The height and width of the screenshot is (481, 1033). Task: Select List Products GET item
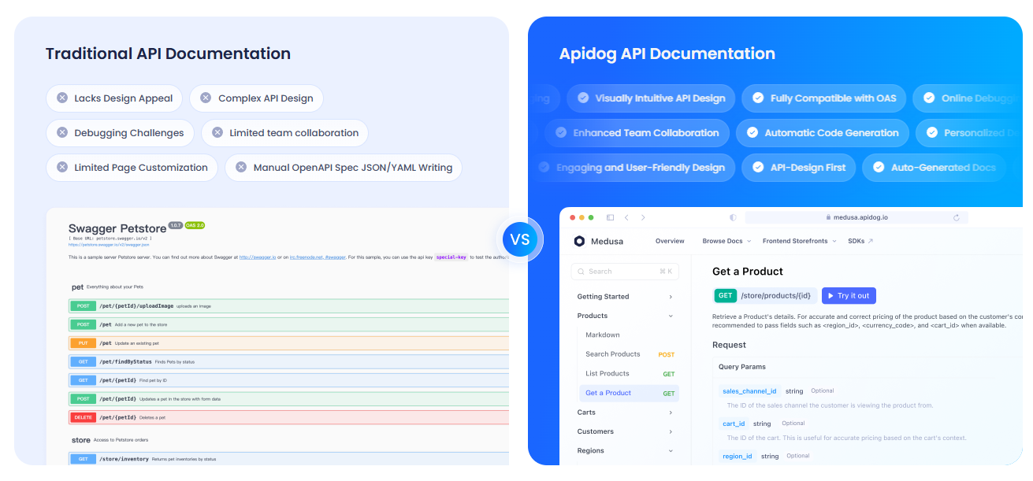(628, 374)
